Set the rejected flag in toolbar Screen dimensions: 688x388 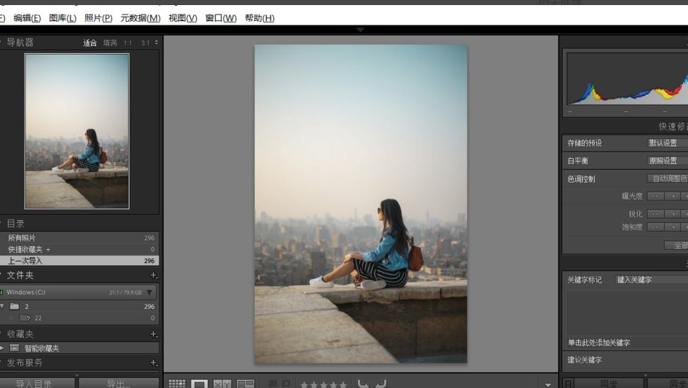tap(287, 384)
